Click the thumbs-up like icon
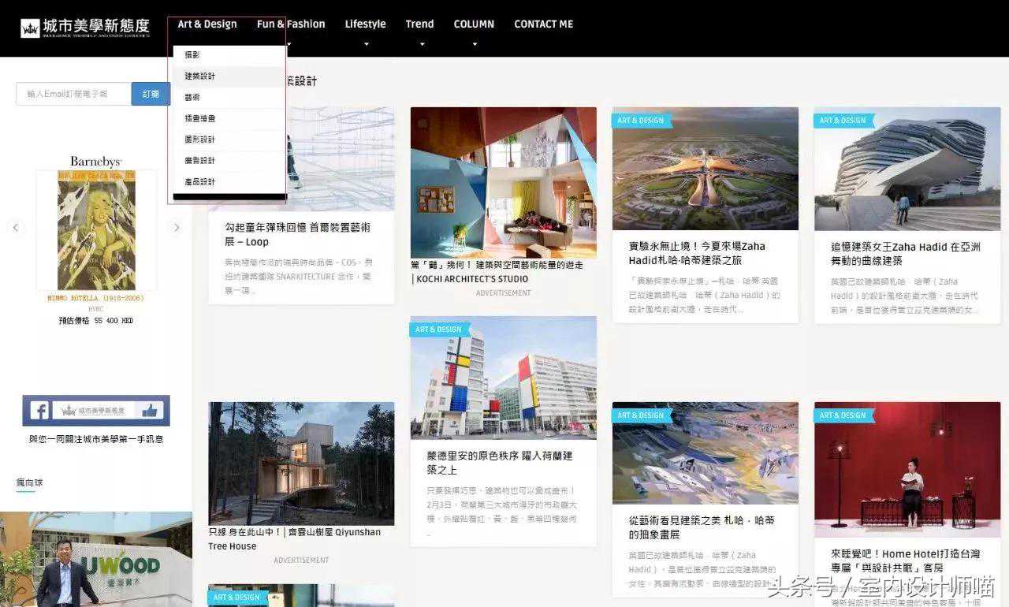This screenshot has width=1009, height=607. pos(149,410)
